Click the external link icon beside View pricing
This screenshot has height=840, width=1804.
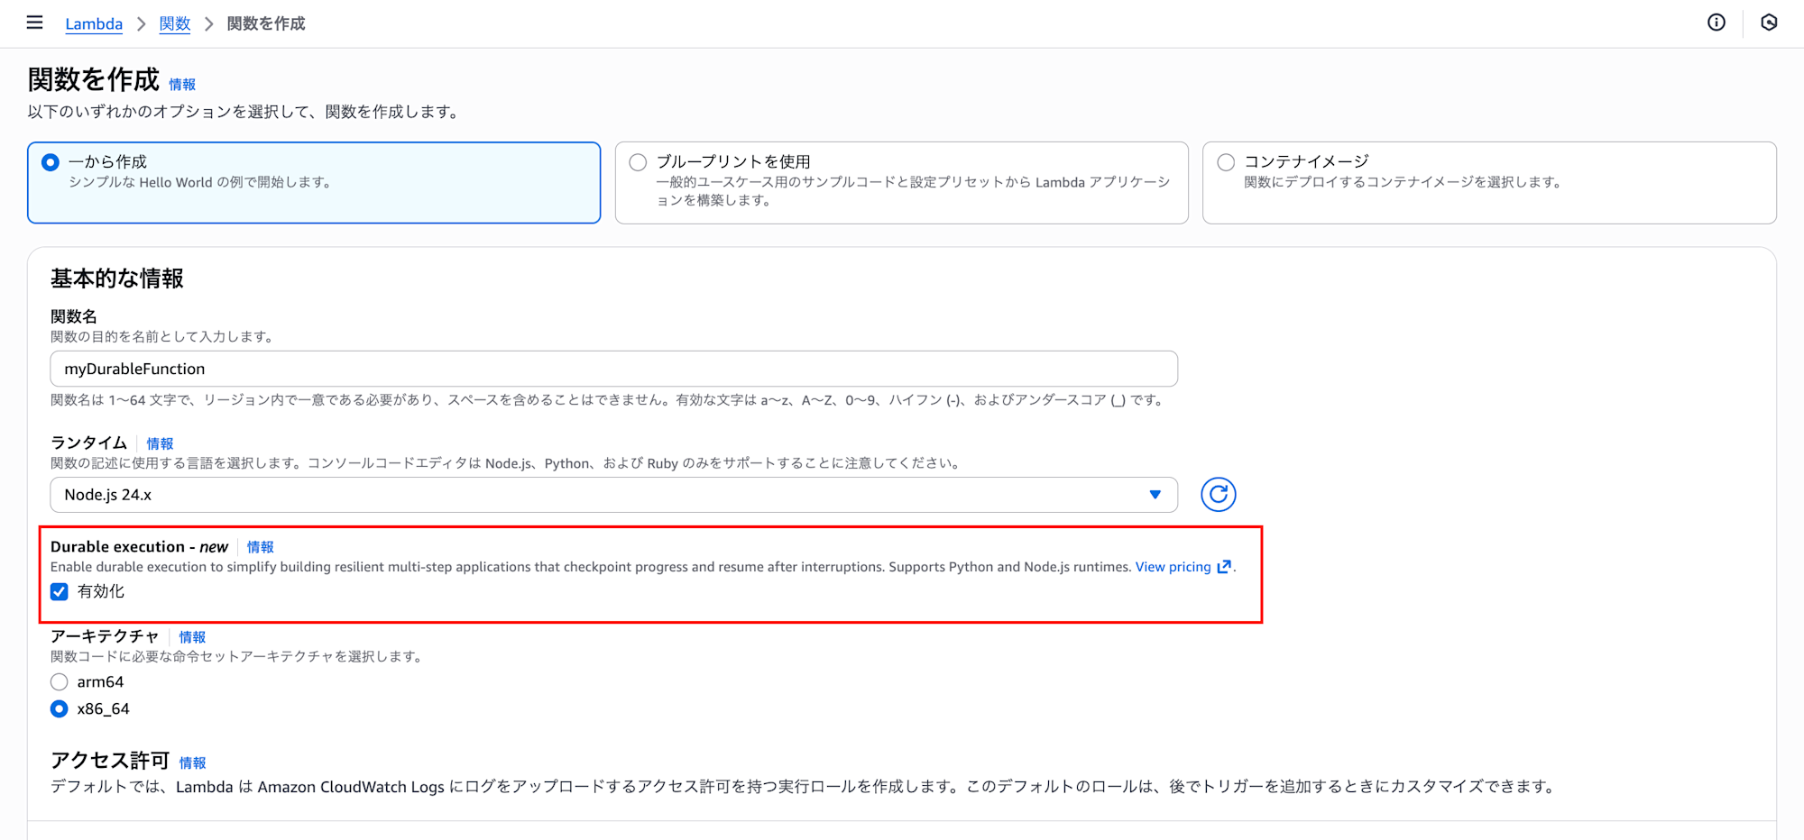click(1224, 567)
